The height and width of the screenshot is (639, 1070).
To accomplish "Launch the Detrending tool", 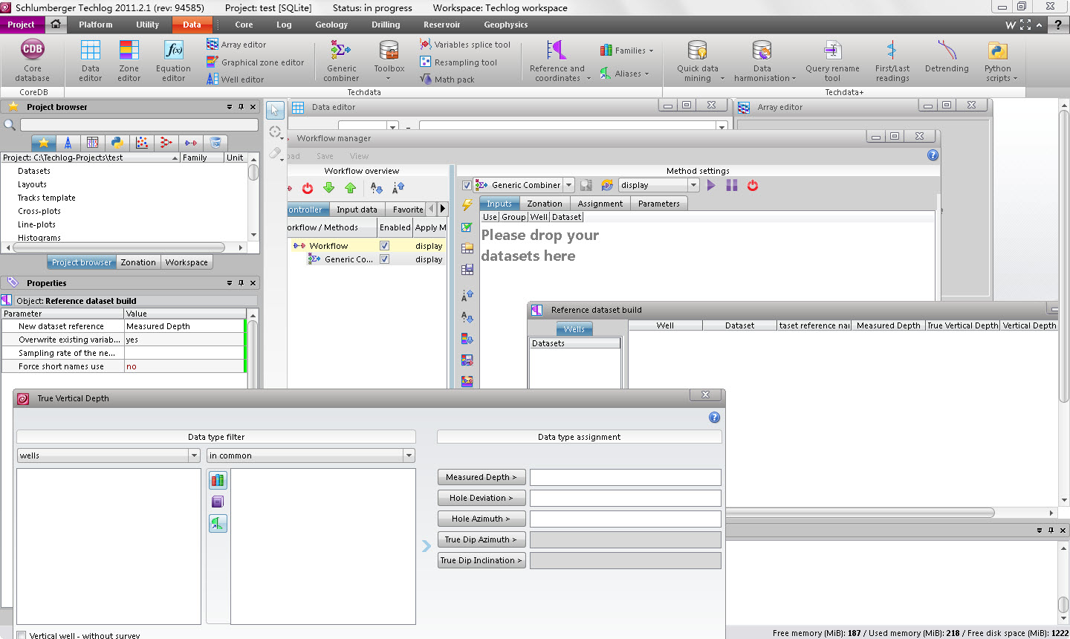I will pos(947,56).
